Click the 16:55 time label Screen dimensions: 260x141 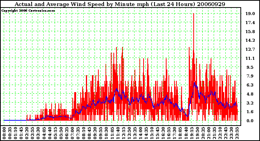(x=169, y=133)
